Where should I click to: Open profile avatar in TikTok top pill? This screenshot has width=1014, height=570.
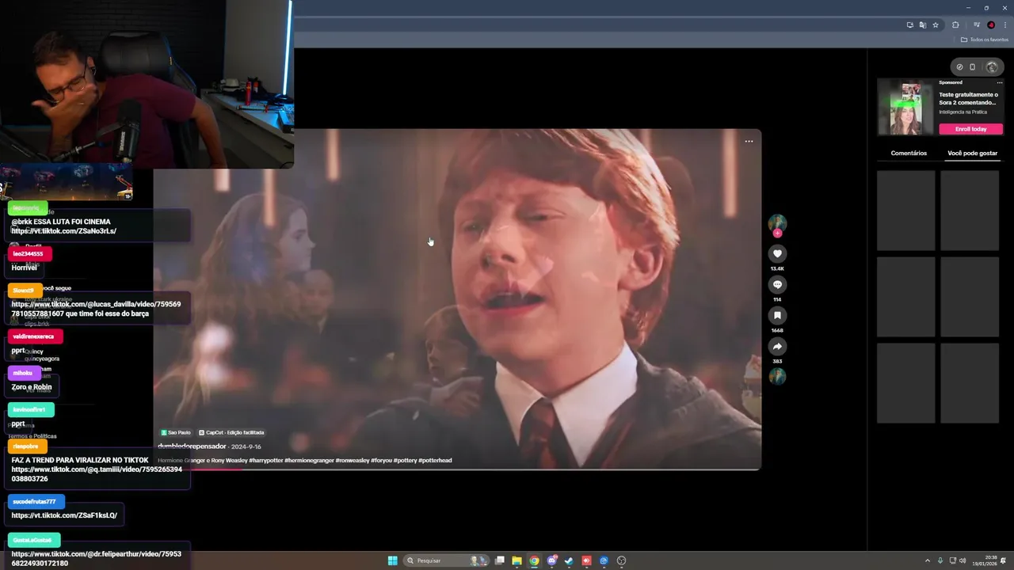click(991, 66)
